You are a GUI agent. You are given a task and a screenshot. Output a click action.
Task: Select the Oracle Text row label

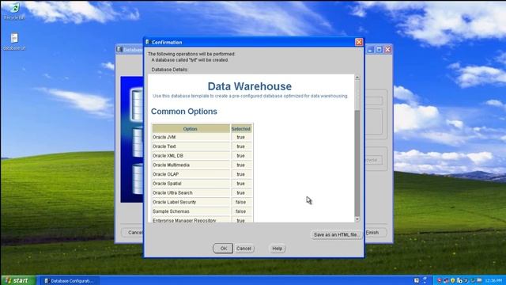tap(164, 146)
